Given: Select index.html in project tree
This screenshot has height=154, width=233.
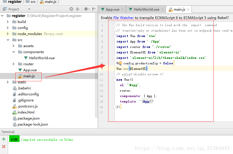Looking at the screenshot, I should click(x=26, y=112).
